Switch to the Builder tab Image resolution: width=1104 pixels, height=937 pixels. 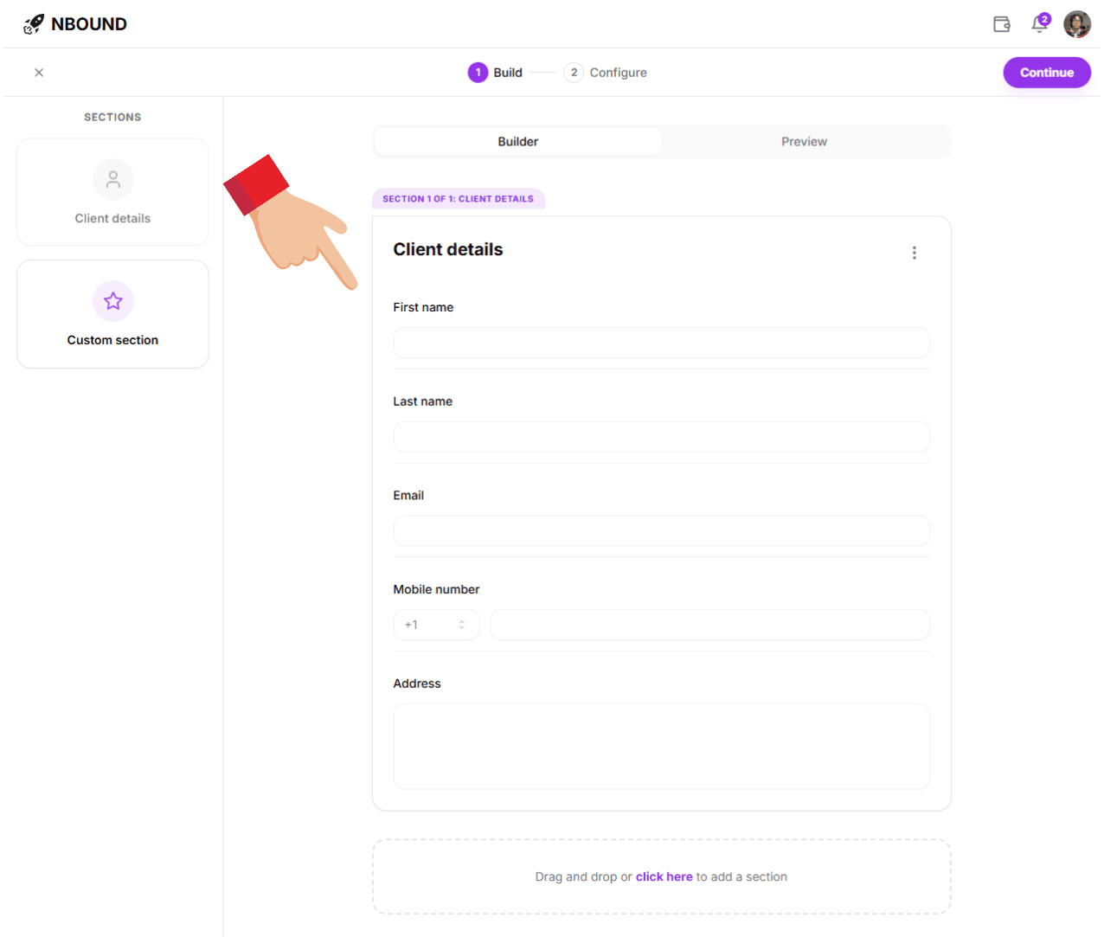coord(517,142)
